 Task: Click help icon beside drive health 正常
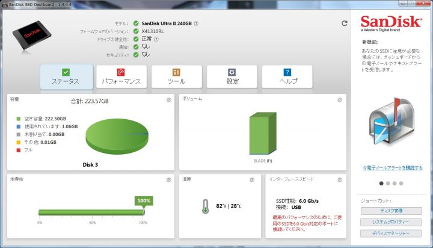coord(156,39)
